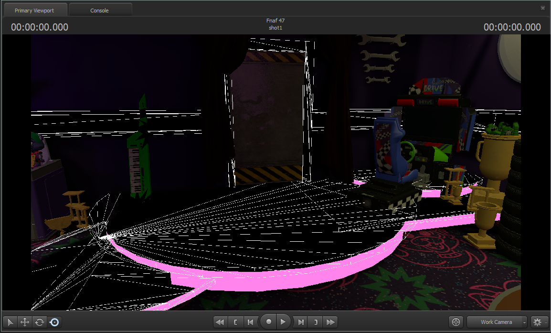Click the left timecode 00:00:00.000
The image size is (551, 333).
click(40, 27)
